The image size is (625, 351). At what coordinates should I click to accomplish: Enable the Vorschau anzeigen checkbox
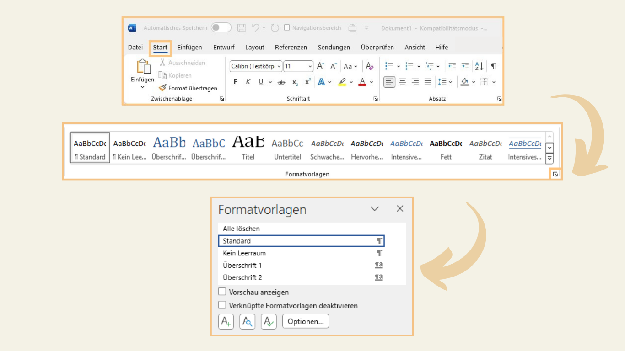click(222, 291)
